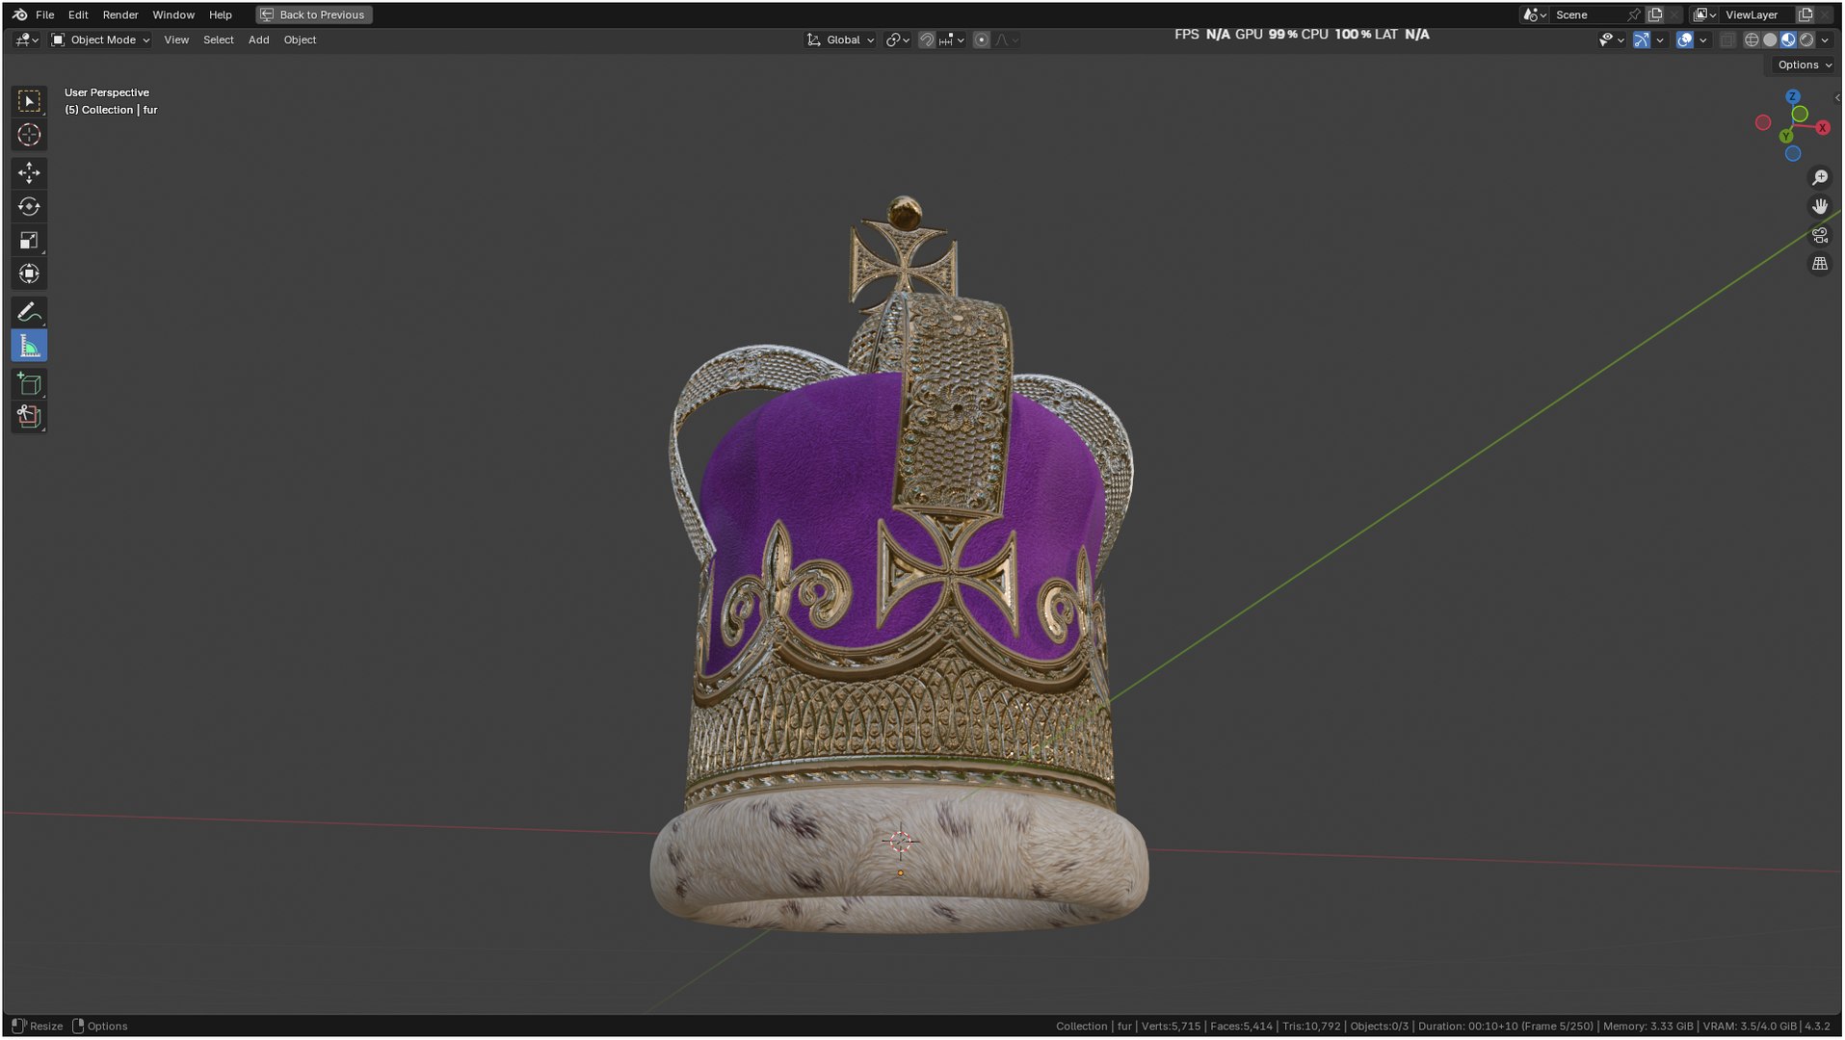This screenshot has height=1040, width=1845.
Task: Toggle snapping magnet icon
Action: tap(926, 39)
